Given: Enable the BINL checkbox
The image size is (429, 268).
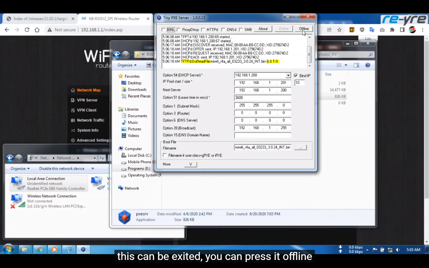Looking at the screenshot, I should pos(163,30).
